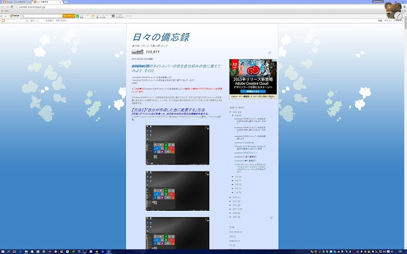Open the second Windows 10 desktop screenshot
Image resolution: width=407 pixels, height=254 pixels.
(177, 191)
